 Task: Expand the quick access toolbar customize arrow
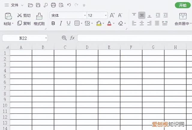(84, 5)
